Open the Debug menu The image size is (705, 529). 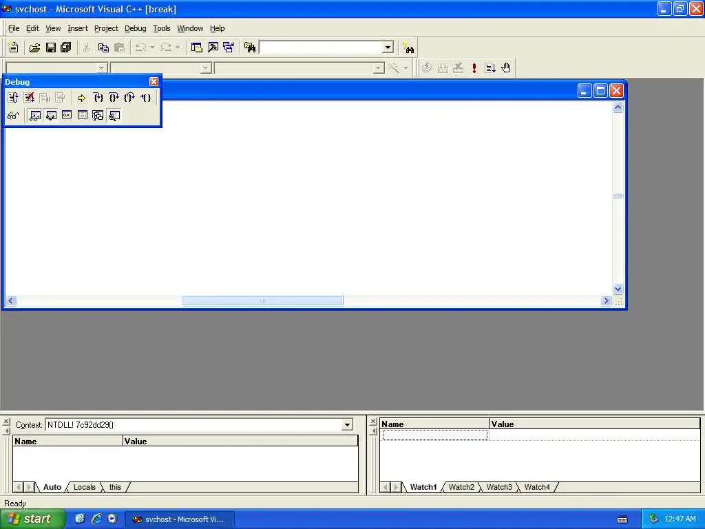(136, 28)
